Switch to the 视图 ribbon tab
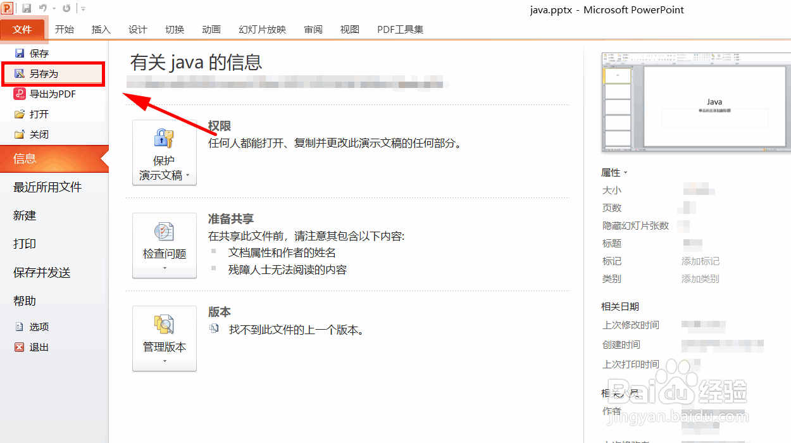791x443 pixels. [350, 29]
